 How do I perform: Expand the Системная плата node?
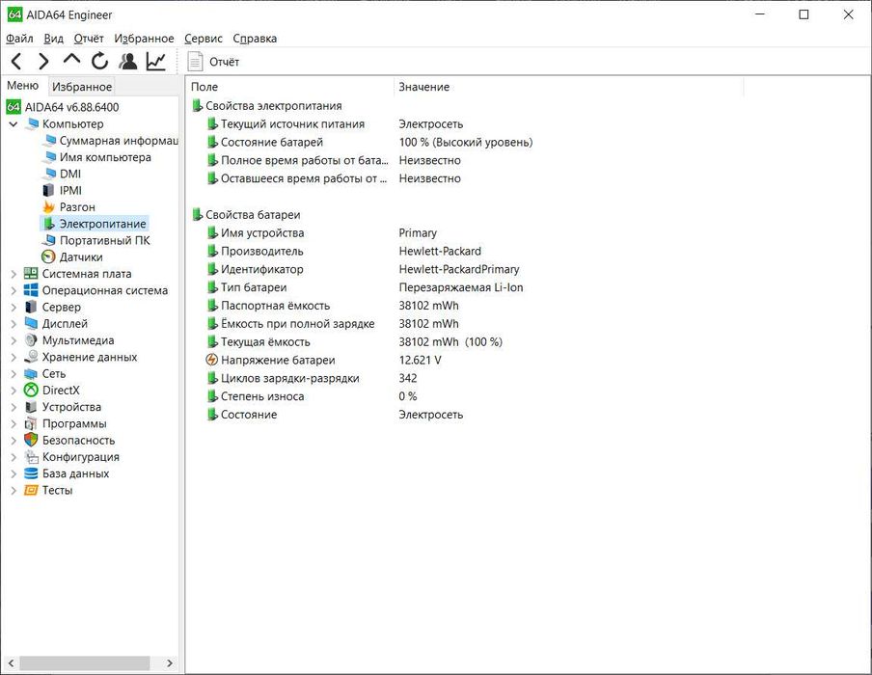pyautogui.click(x=14, y=274)
